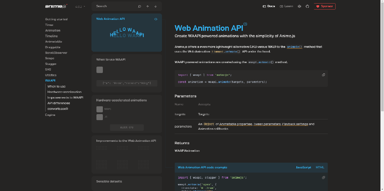Switch to JavaScript code tab

pyautogui.click(x=304, y=167)
